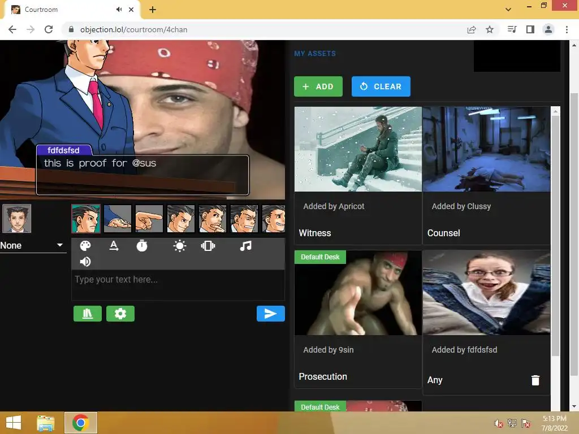Go forward in browser history
Viewport: 579px width, 434px height.
pyautogui.click(x=31, y=29)
